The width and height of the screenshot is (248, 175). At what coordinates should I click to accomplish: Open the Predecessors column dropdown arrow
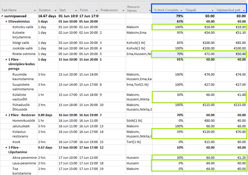pos(123,10)
